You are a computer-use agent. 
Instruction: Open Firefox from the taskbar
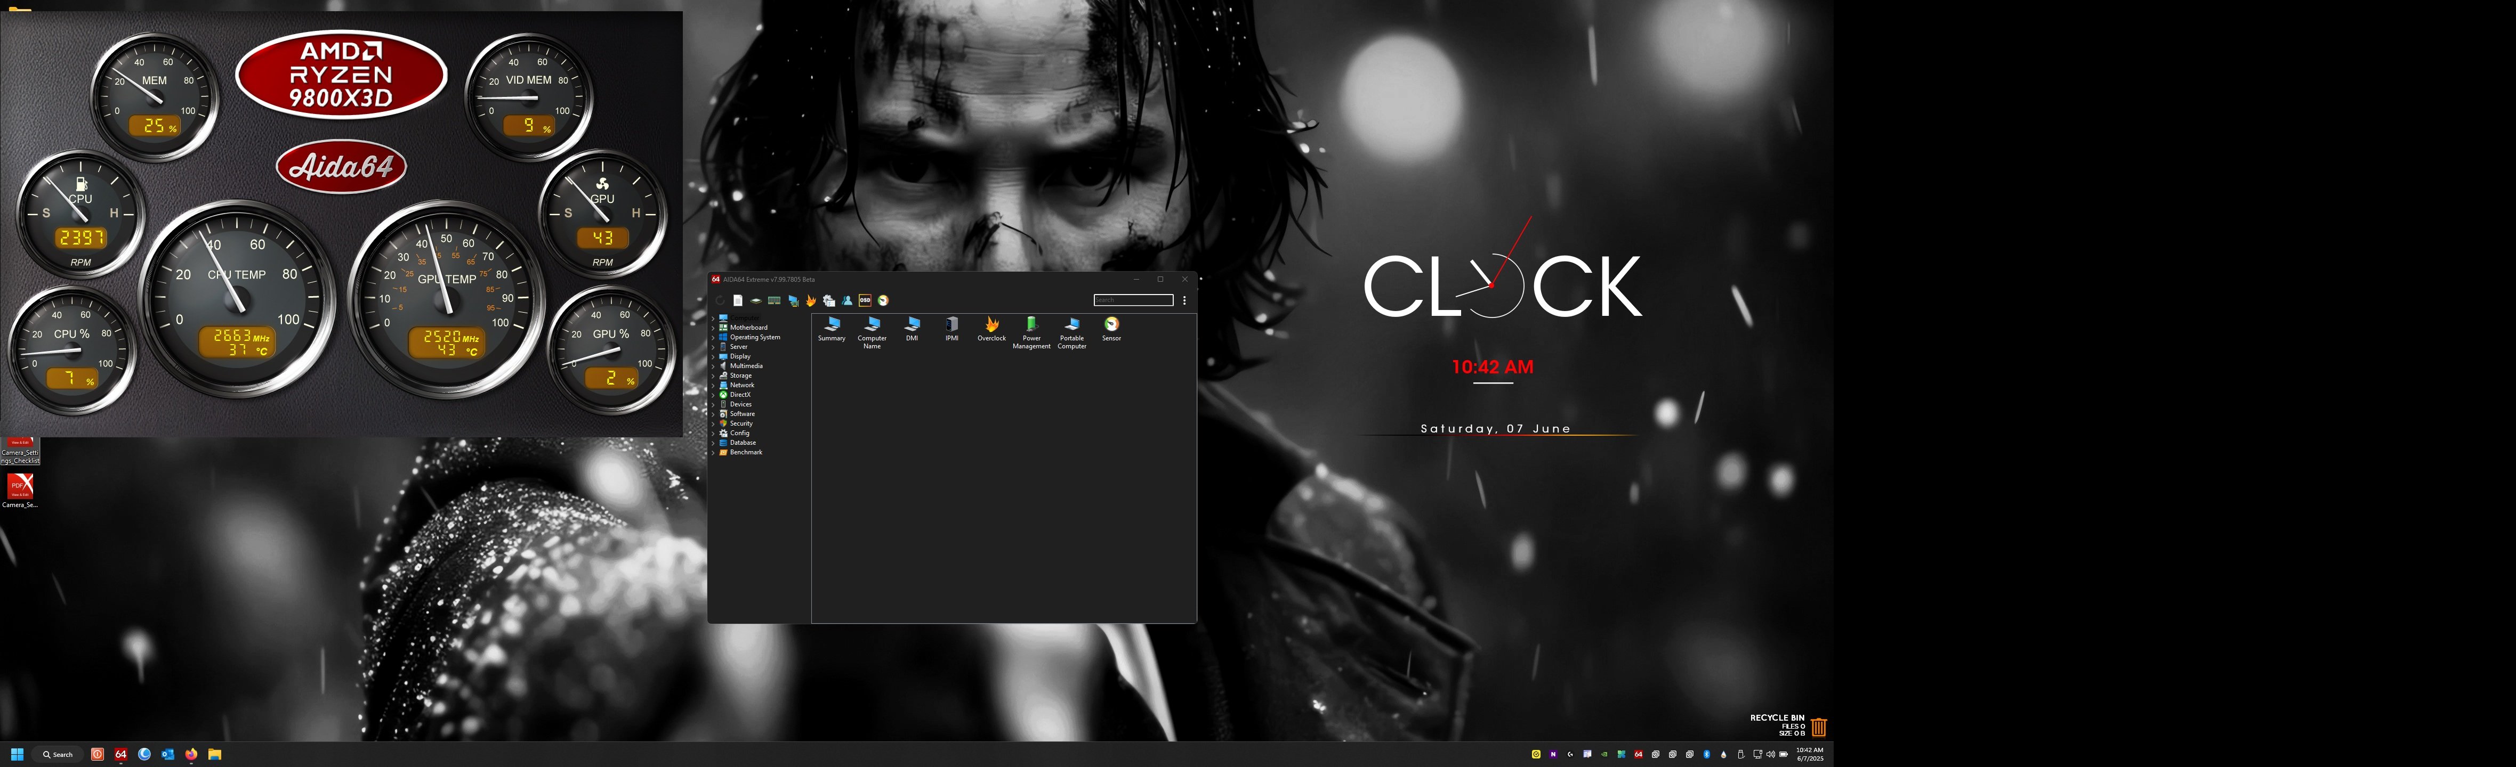coord(191,754)
